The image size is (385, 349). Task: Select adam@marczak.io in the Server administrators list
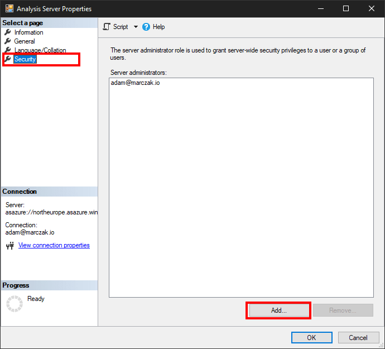click(x=136, y=83)
